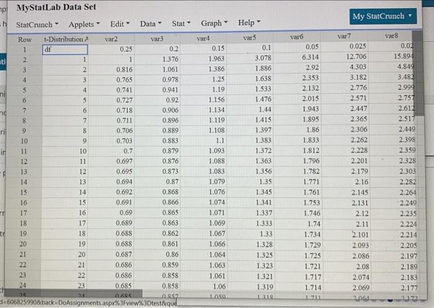Click the cell with value 2.224
Screen dimensions: 434x308
coord(393,224)
